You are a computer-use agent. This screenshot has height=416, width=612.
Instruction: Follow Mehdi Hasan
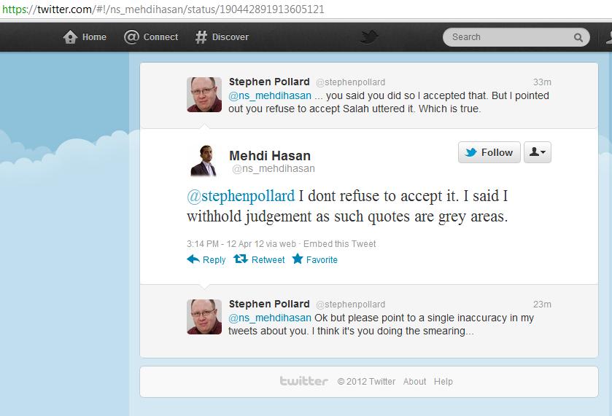(x=489, y=152)
